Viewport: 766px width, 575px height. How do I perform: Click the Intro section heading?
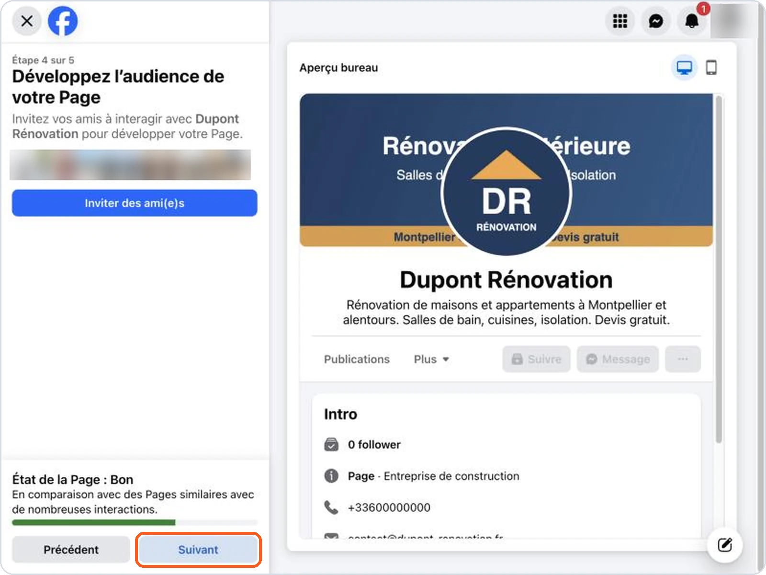point(340,414)
